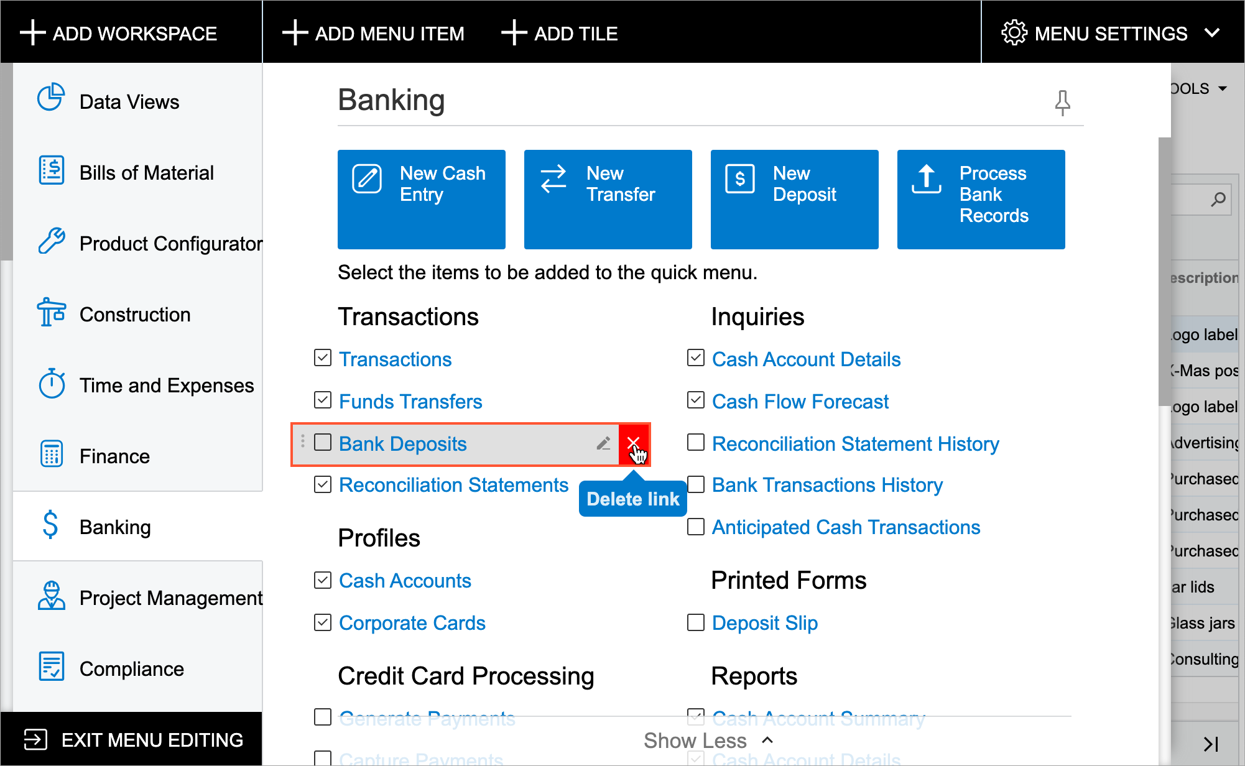Click the Add Workspace button

[x=119, y=33]
